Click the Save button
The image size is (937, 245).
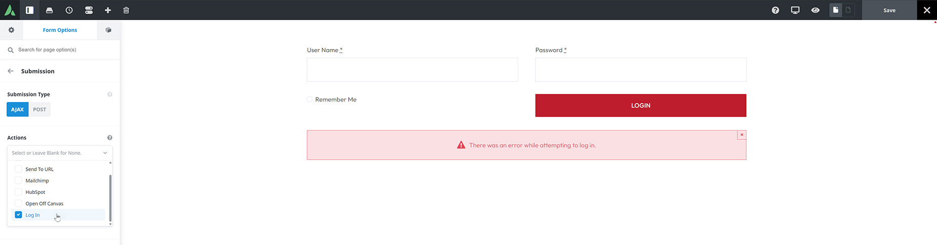pos(889,10)
